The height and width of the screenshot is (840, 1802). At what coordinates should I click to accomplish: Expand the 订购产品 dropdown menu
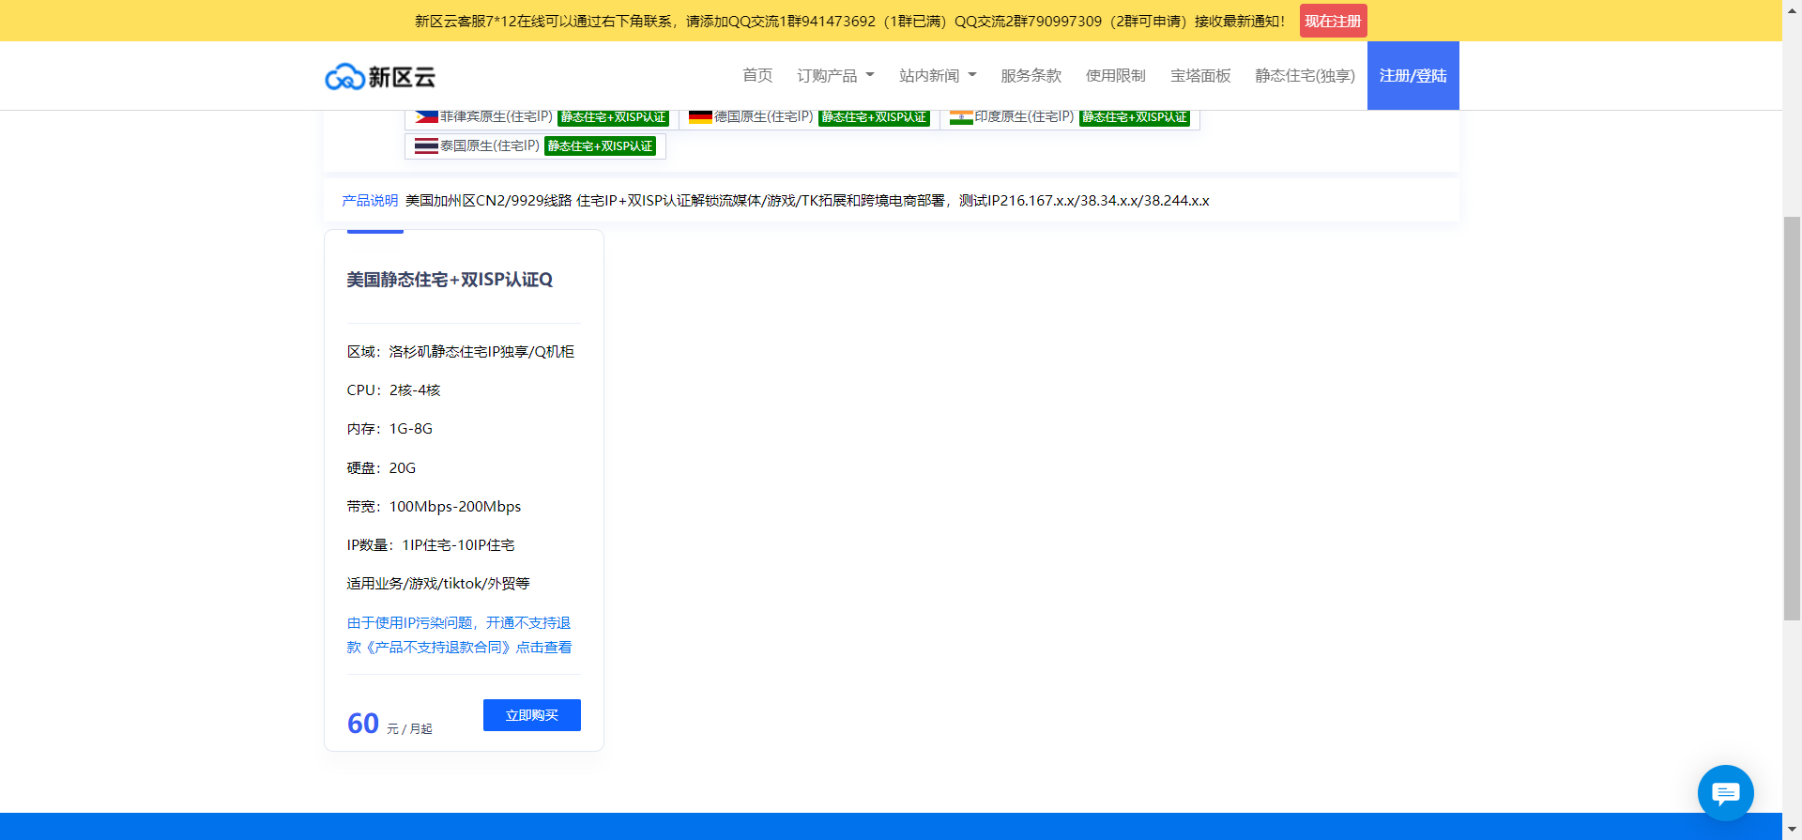tap(835, 76)
